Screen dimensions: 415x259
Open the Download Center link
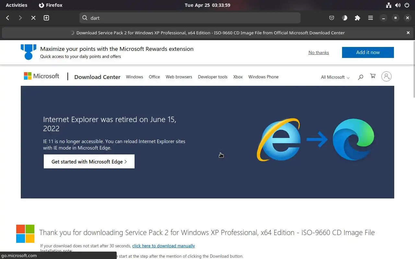click(97, 77)
